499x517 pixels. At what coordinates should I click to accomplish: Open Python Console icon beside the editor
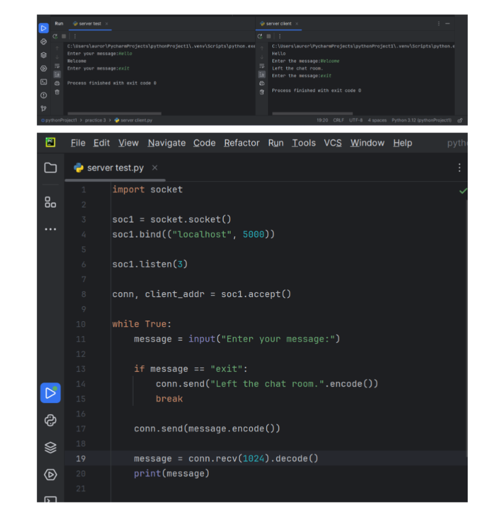point(51,420)
